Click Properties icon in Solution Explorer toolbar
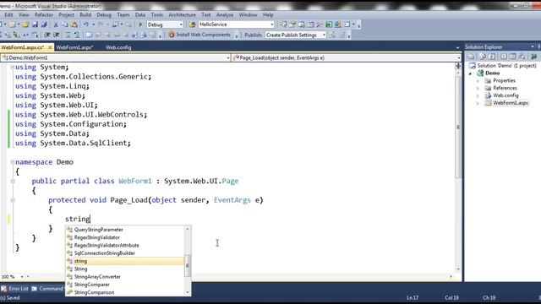 (471, 57)
